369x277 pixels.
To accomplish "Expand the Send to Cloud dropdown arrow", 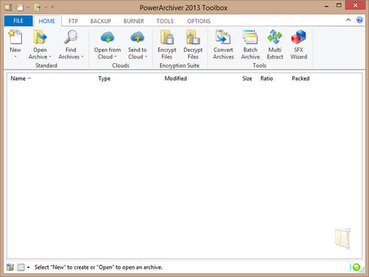I will 146,57.
